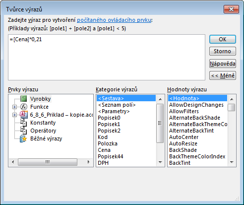The width and height of the screenshot is (244, 205).
Task: Click the Běžné výrazy star icon
Action: [x=23, y=138]
